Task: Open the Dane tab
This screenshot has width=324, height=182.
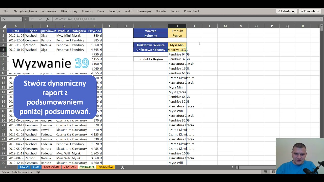Action: point(101,11)
